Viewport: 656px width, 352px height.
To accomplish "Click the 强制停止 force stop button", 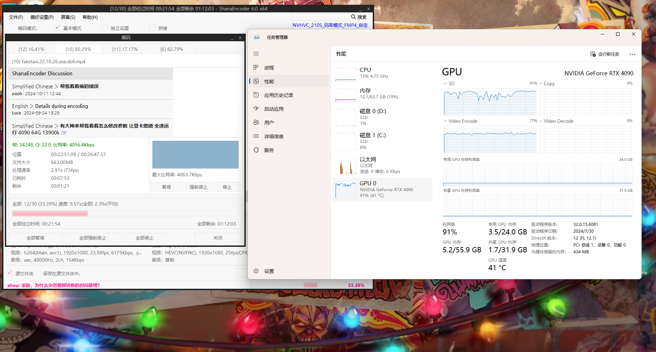I will click(x=199, y=187).
